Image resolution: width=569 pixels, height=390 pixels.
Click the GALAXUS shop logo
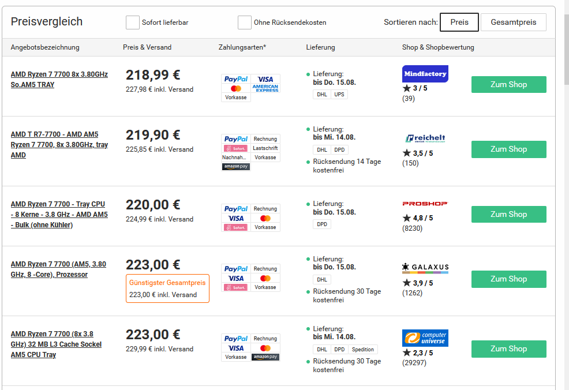[x=425, y=268]
